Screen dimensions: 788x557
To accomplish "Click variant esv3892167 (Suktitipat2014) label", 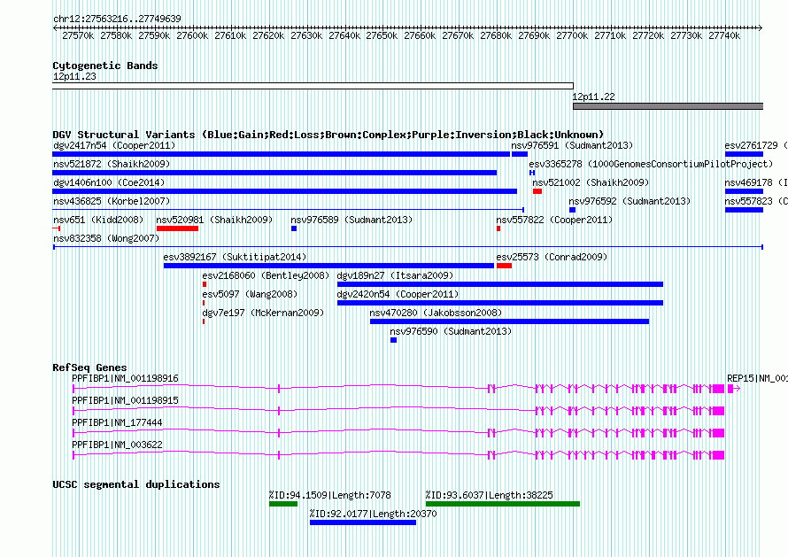I will [235, 257].
